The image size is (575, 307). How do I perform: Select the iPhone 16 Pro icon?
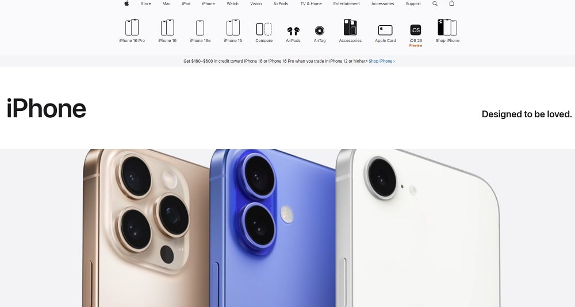(x=132, y=28)
